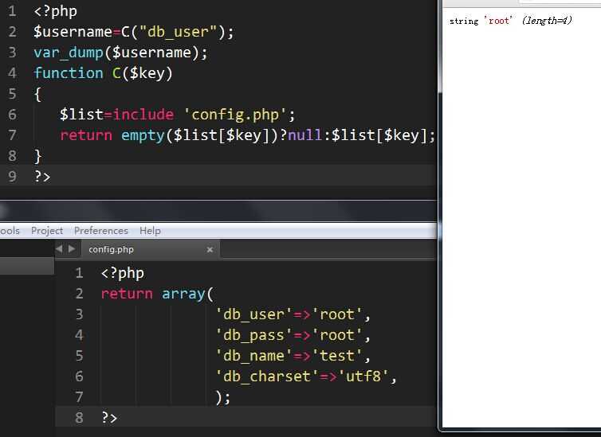Go to next tab with right arrow

[72, 249]
